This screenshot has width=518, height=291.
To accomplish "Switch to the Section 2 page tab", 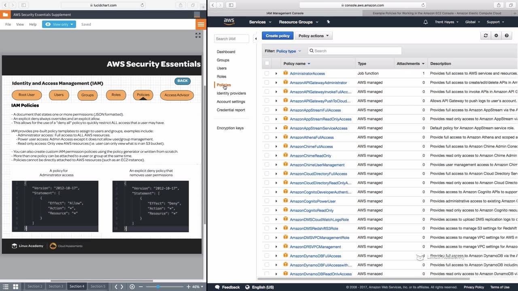I will coord(35,286).
